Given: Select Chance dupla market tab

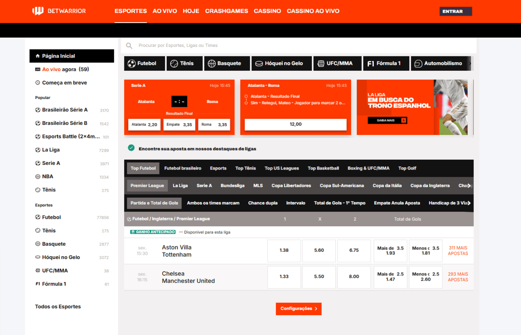Looking at the screenshot, I should click(x=263, y=203).
